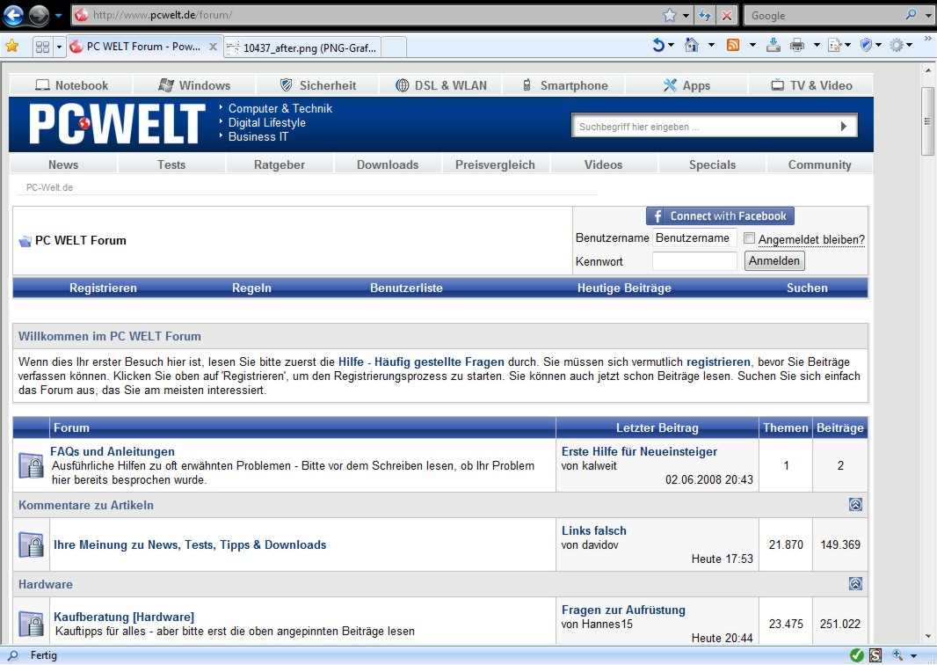Open the registrieren link in welcome text
This screenshot has width=937, height=665.
tap(718, 362)
